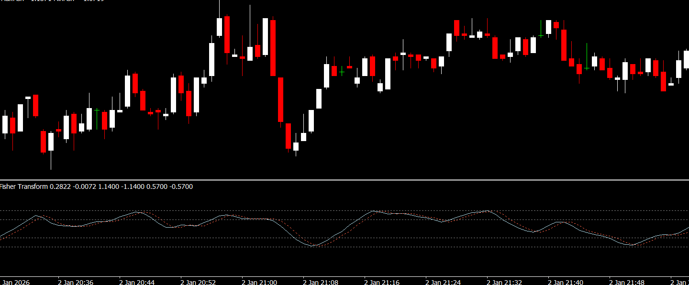Choose the 2 Jan 21:32 time marker
This screenshot has width=689, height=285.
504,282
